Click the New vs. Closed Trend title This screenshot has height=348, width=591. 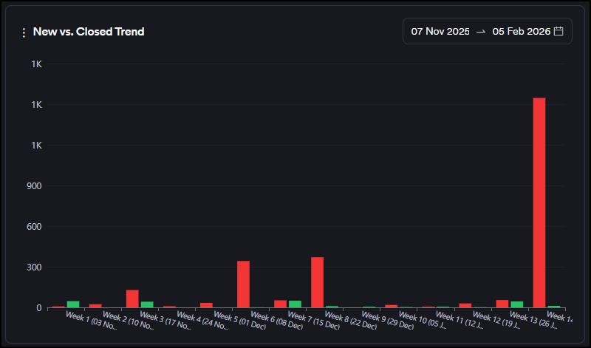89,32
